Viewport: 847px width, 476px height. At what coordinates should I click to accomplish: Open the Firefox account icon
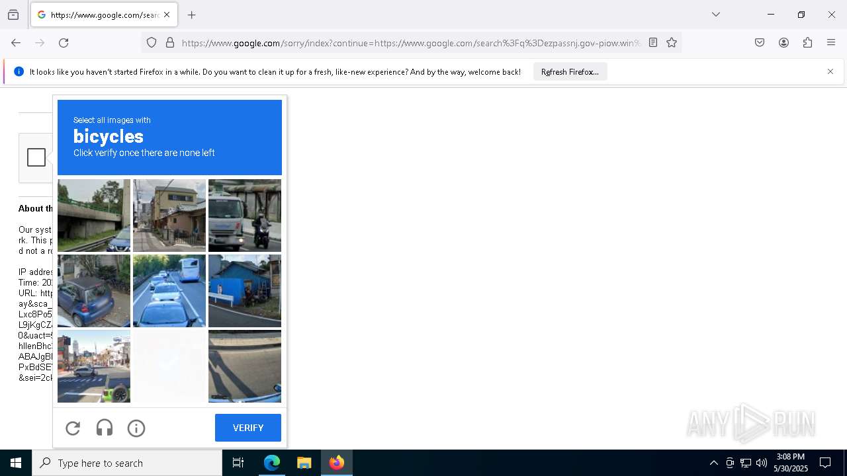pyautogui.click(x=783, y=43)
